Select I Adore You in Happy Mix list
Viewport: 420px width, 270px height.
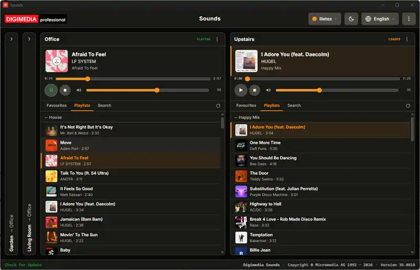coord(320,130)
